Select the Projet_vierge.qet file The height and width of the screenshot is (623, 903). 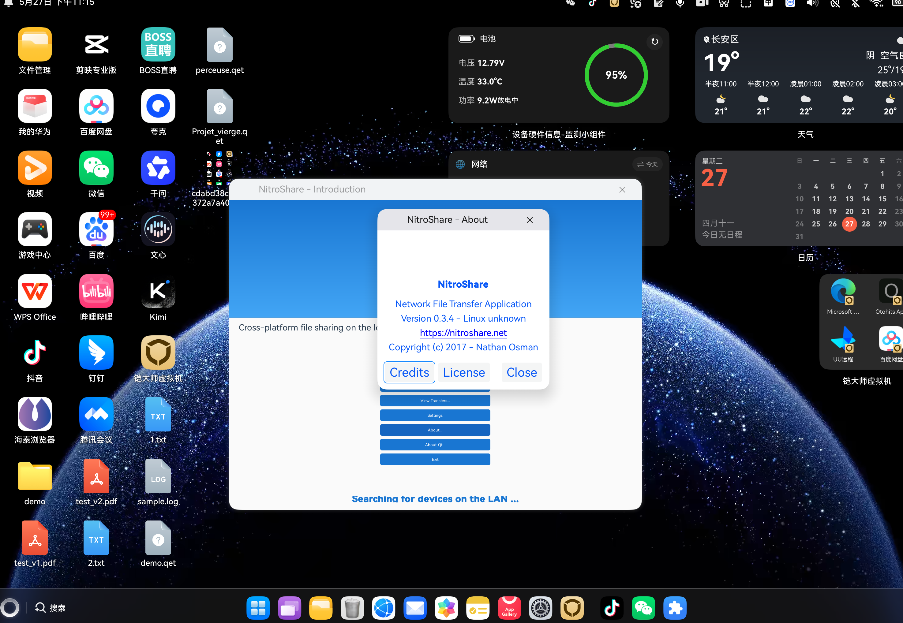click(219, 106)
